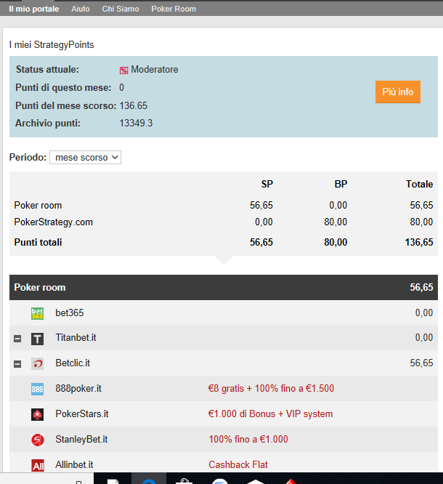The height and width of the screenshot is (484, 443).
Task: Collapse the Titanbet.it row
Action: (x=17, y=339)
